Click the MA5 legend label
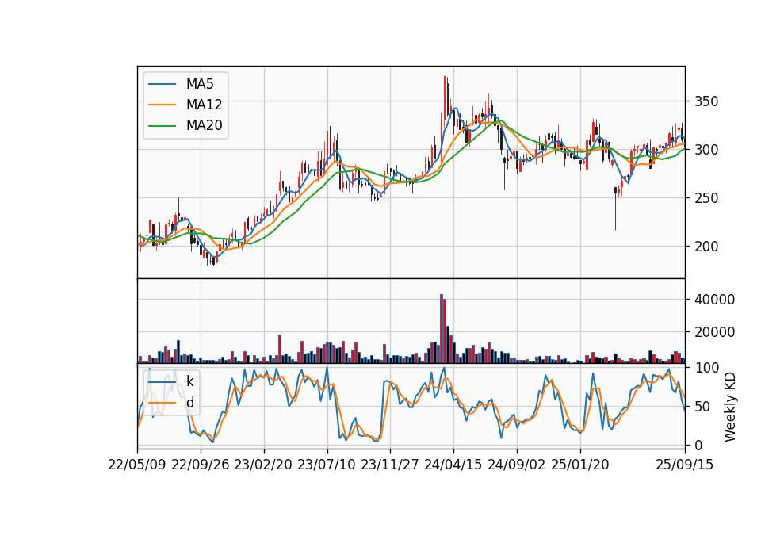 [x=200, y=84]
